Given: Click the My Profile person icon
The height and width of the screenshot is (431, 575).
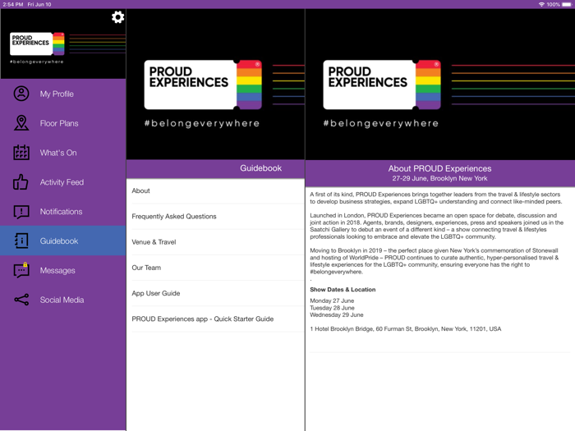Looking at the screenshot, I should (x=21, y=94).
